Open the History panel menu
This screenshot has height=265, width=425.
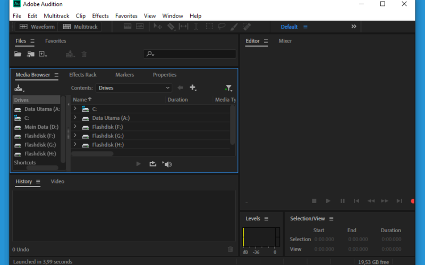click(38, 182)
